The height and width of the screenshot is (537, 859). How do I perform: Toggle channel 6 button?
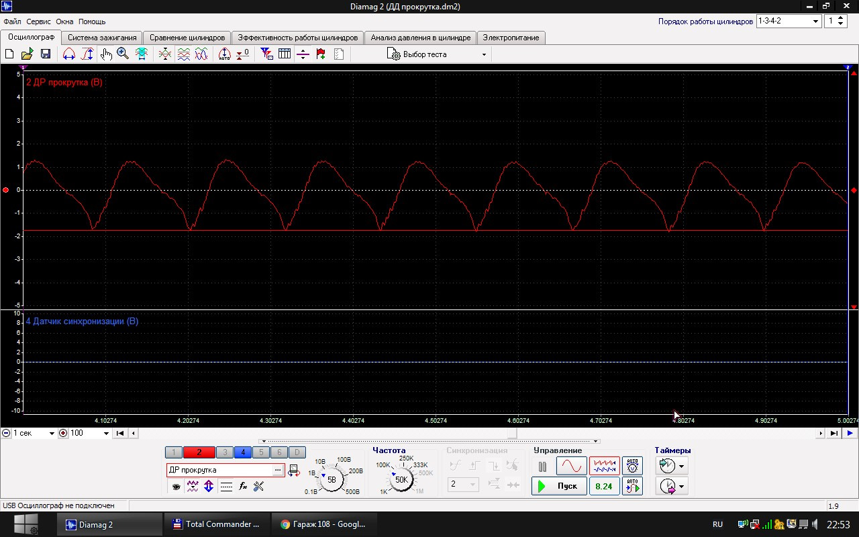[279, 452]
